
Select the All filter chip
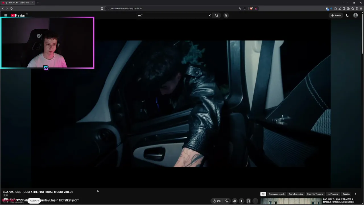(x=263, y=194)
